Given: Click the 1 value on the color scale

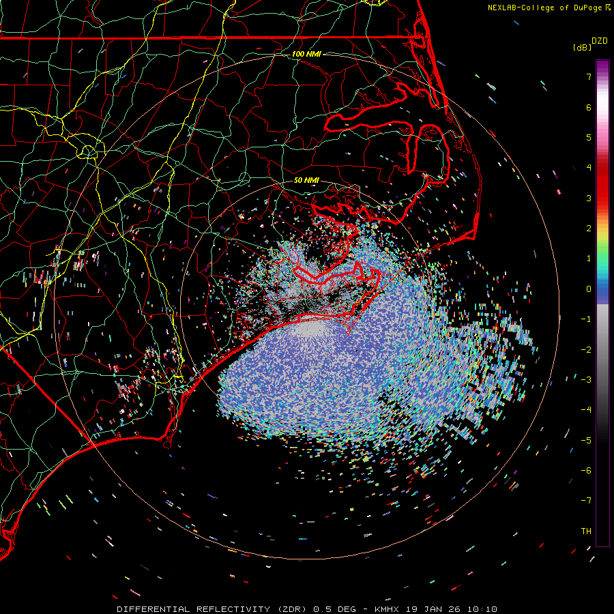Looking at the screenshot, I should (589, 259).
